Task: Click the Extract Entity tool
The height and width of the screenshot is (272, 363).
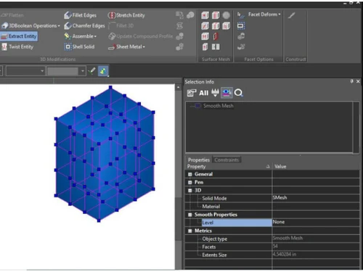Action: pos(19,36)
